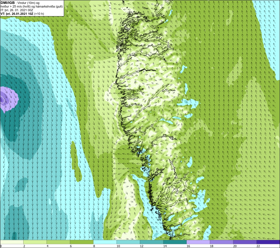Click the 'hviður > 25 m/s' legend line
The width and height of the screenshot is (280, 248).
click(x=32, y=6)
